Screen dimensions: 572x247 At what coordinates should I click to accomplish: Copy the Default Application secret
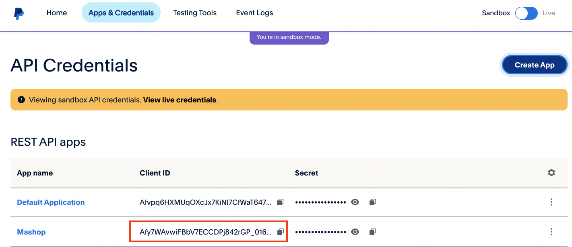click(373, 202)
